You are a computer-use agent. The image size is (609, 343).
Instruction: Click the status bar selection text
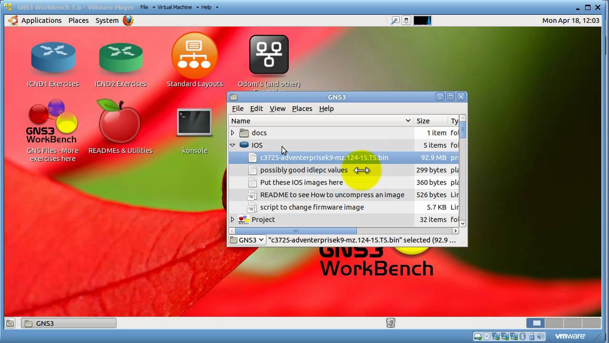(x=362, y=240)
